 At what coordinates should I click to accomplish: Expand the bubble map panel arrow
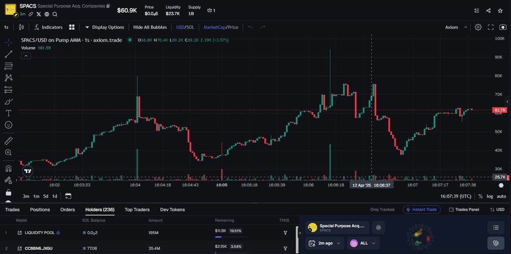[x=300, y=233]
